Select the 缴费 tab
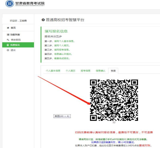The width and height of the screenshot is (160, 148). tap(113, 71)
